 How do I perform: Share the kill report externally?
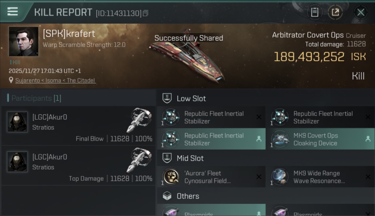pos(335,12)
